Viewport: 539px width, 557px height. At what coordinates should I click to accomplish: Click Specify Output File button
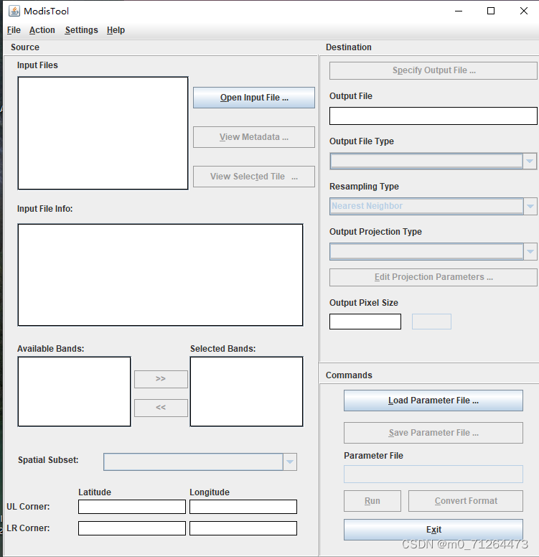click(x=433, y=70)
